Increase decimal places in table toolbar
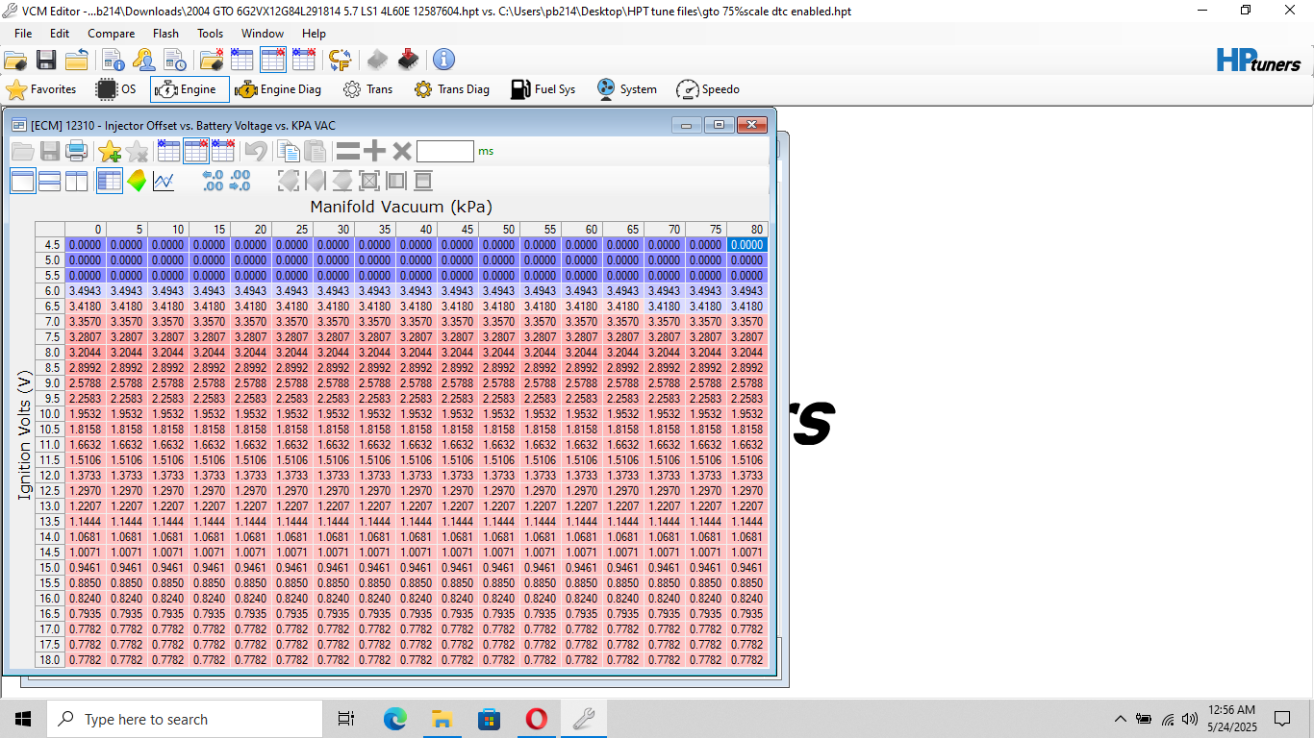1314x738 pixels. (213, 181)
